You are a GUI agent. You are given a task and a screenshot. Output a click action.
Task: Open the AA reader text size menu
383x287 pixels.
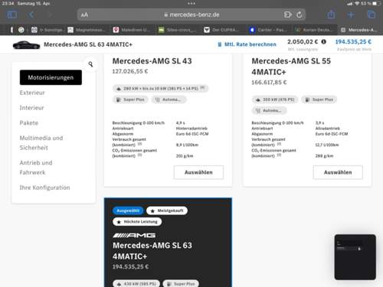tap(84, 15)
